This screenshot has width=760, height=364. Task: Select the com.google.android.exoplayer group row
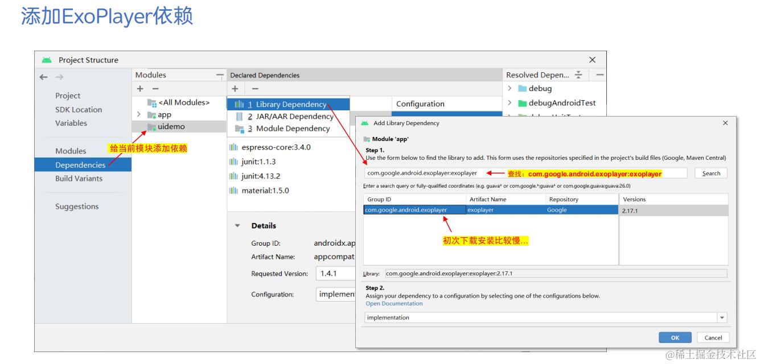click(414, 210)
